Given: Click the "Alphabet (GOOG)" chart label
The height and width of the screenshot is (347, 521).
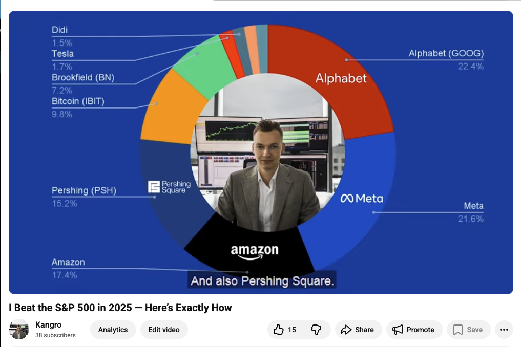Looking at the screenshot, I should [x=446, y=54].
